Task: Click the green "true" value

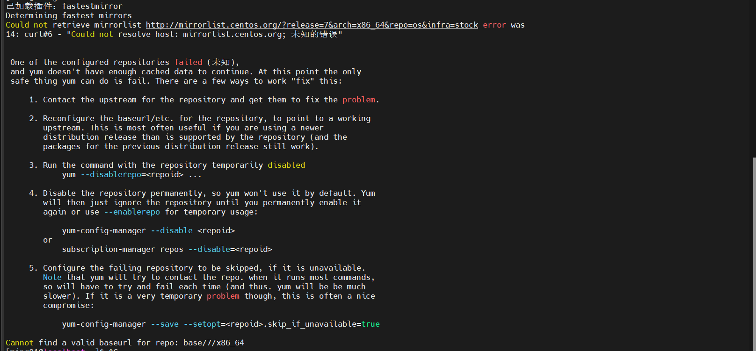Action: tap(371, 324)
